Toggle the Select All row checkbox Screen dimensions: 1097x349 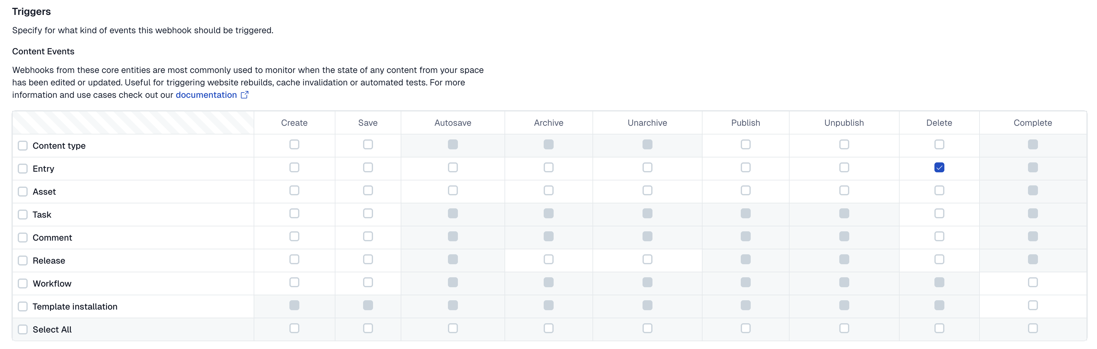point(23,330)
